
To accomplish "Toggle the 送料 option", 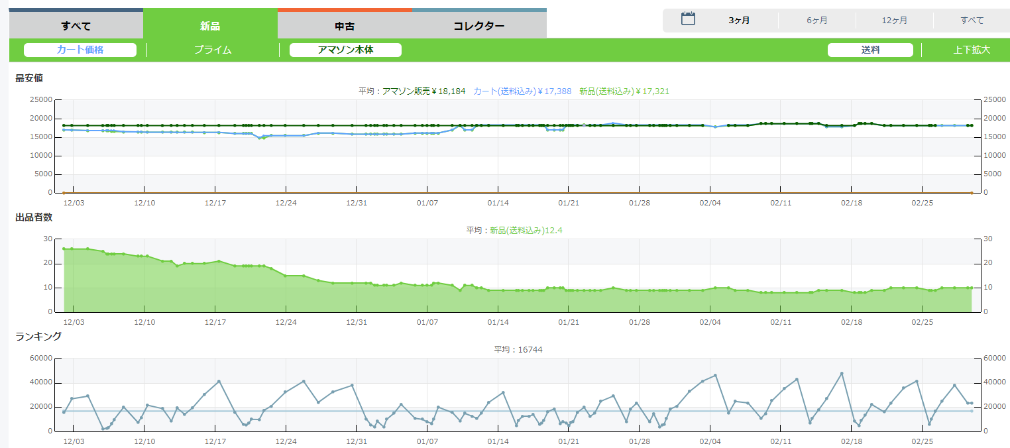I will pos(870,50).
